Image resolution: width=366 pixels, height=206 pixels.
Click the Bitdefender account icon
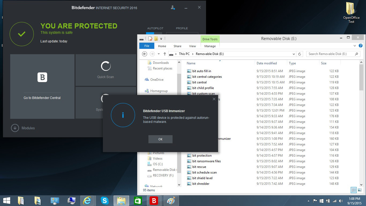(x=173, y=8)
